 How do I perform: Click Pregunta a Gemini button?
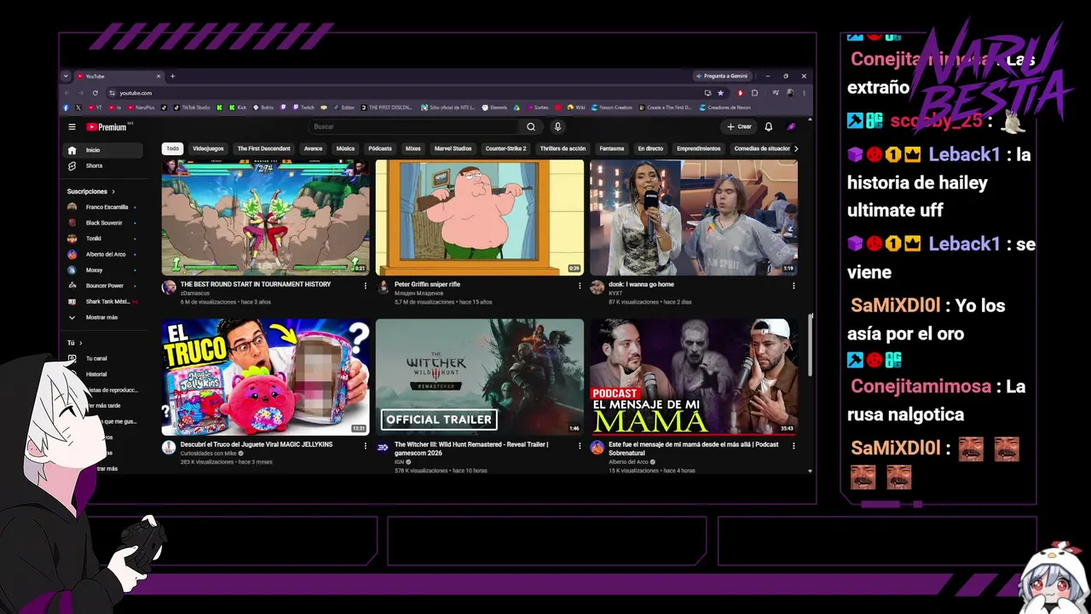point(724,76)
